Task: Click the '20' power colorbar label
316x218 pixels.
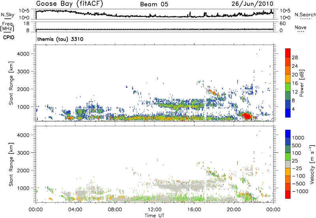Action: tap(295, 75)
